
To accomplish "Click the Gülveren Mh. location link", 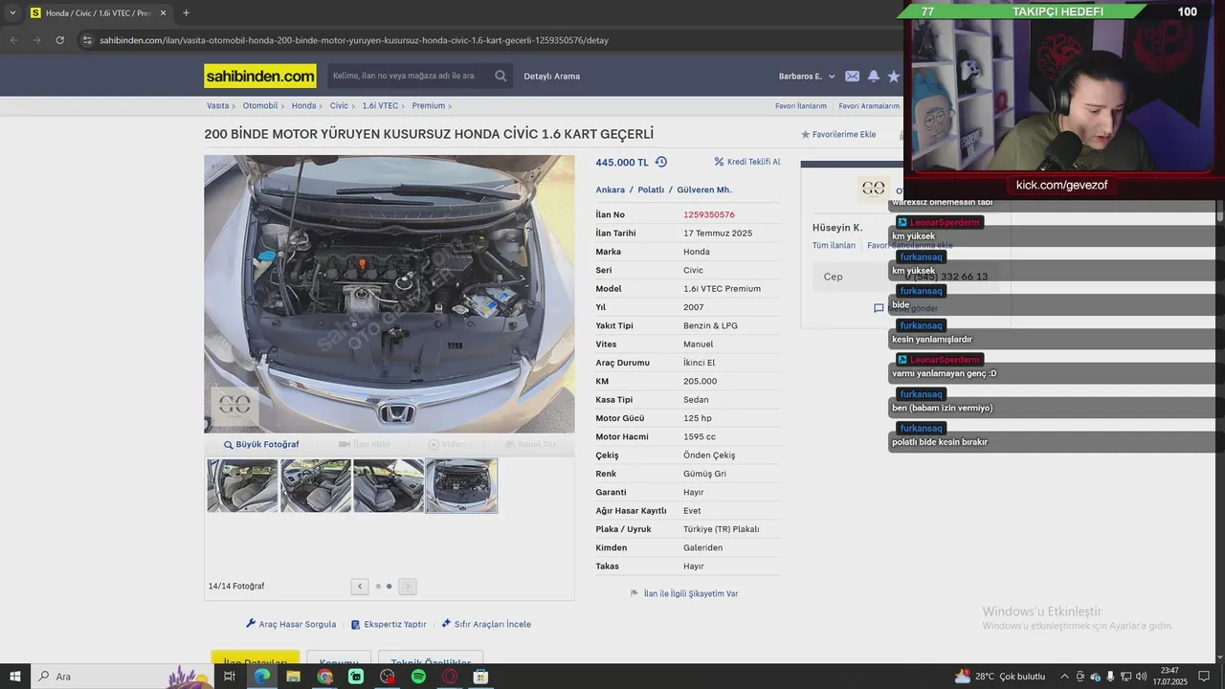I will 703,189.
